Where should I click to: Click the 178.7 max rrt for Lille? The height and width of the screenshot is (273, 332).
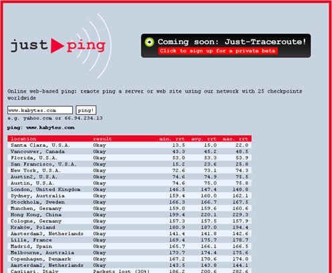tap(240, 240)
